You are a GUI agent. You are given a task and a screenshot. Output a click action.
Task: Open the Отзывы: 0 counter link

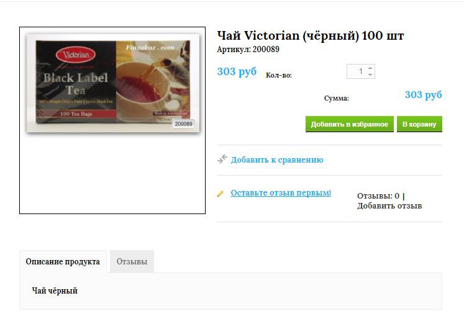[x=378, y=195]
